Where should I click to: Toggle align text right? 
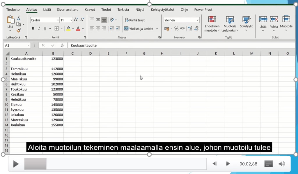(x=104, y=29)
